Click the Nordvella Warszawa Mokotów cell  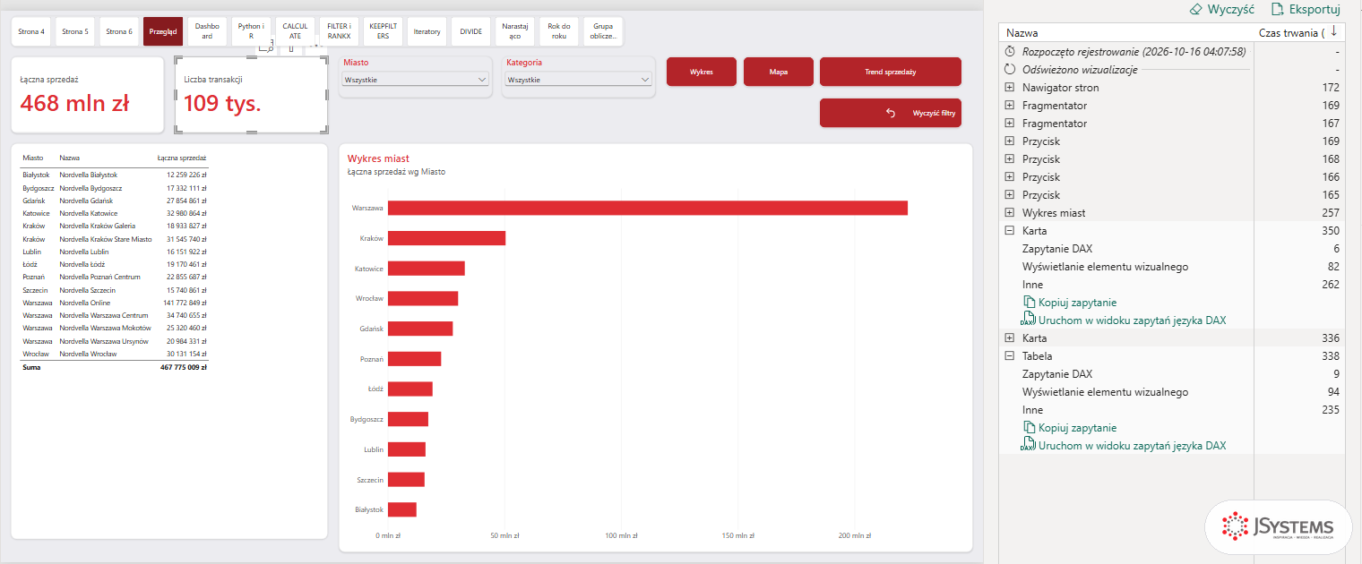click(104, 329)
